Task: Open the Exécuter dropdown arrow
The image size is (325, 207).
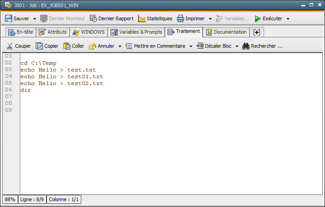Action: click(288, 19)
